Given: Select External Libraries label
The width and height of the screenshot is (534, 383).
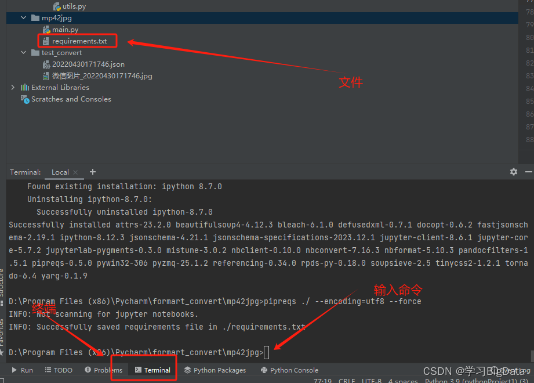Looking at the screenshot, I should point(60,88).
